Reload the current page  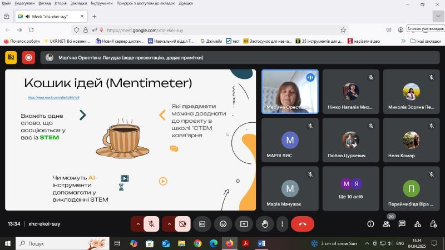click(x=31, y=30)
